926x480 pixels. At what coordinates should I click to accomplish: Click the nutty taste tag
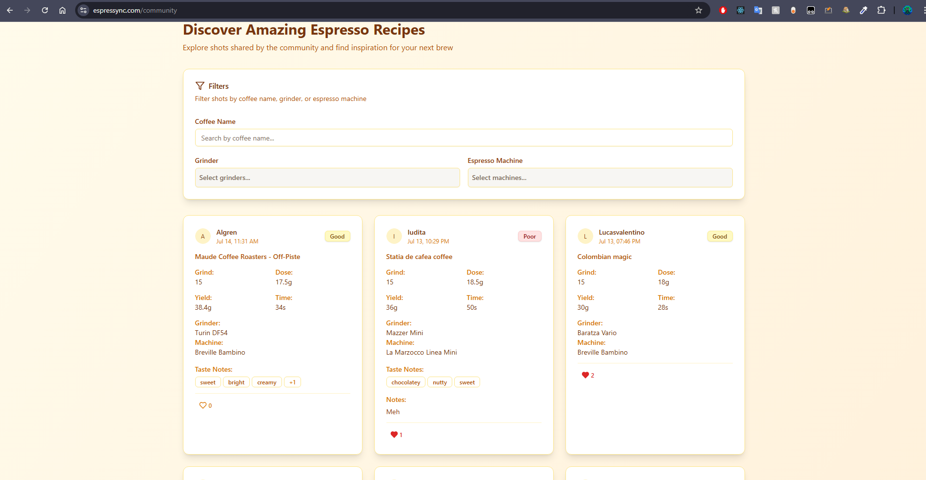(440, 382)
